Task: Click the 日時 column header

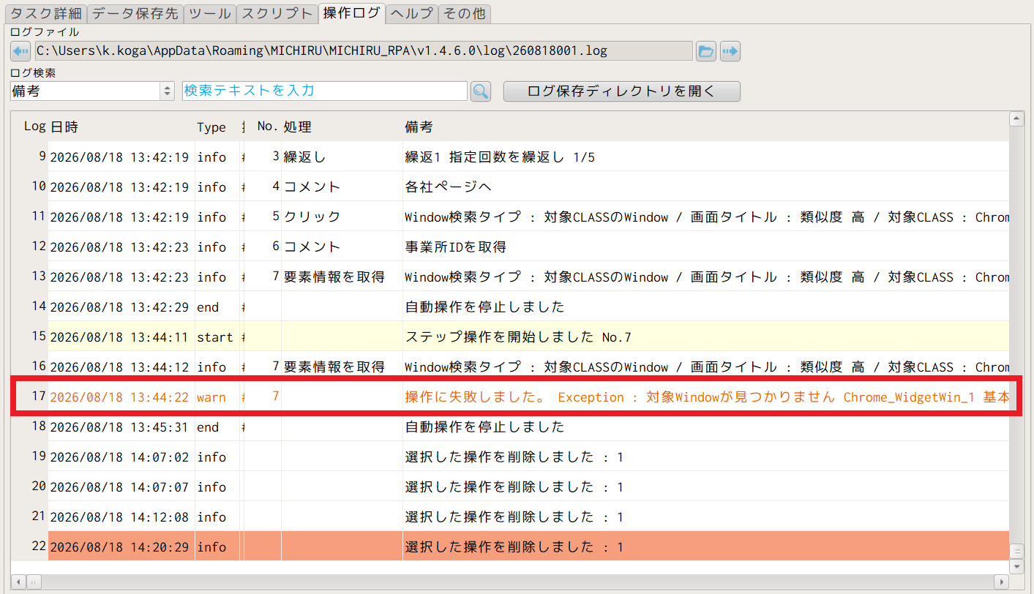Action: coord(121,127)
